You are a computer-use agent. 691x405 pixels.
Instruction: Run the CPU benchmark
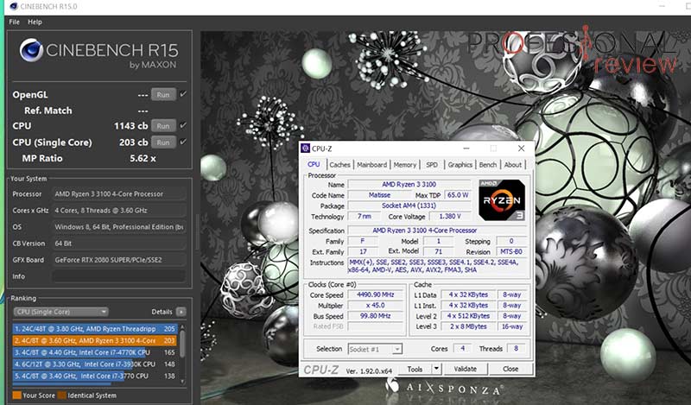tap(163, 125)
